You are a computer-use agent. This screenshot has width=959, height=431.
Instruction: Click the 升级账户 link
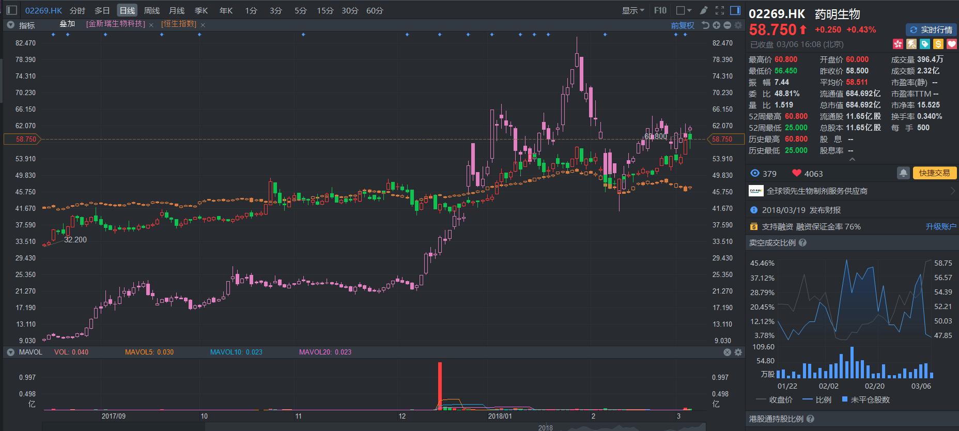click(940, 226)
